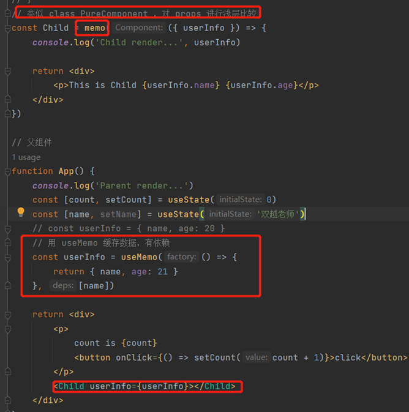Click the commented '// const userInfo = { name, age: 20 }' line

(x=129, y=228)
